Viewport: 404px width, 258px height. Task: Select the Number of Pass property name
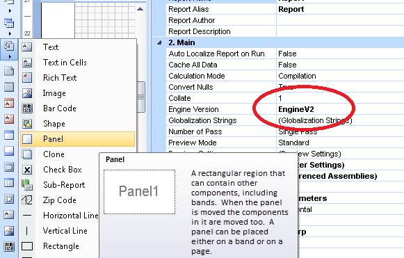pyautogui.click(x=195, y=131)
